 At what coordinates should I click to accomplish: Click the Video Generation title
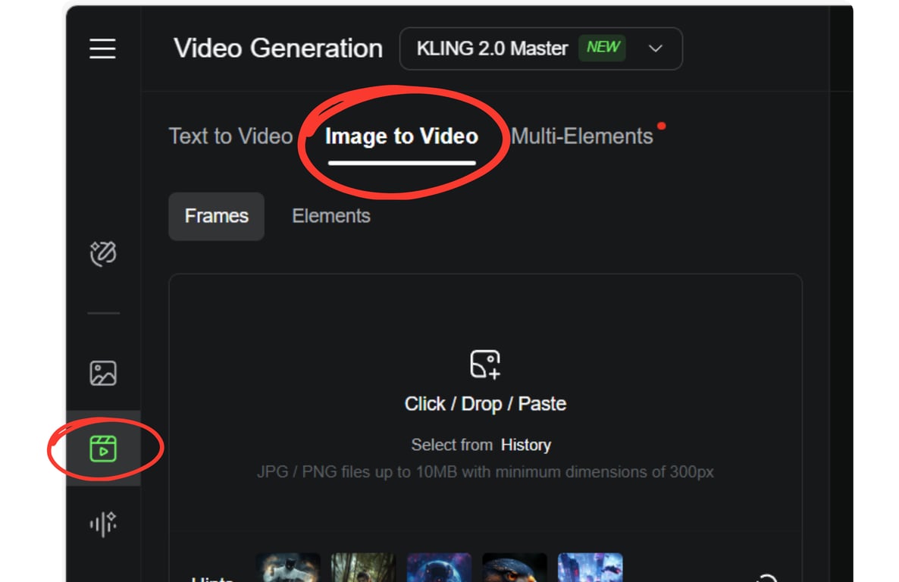click(278, 48)
